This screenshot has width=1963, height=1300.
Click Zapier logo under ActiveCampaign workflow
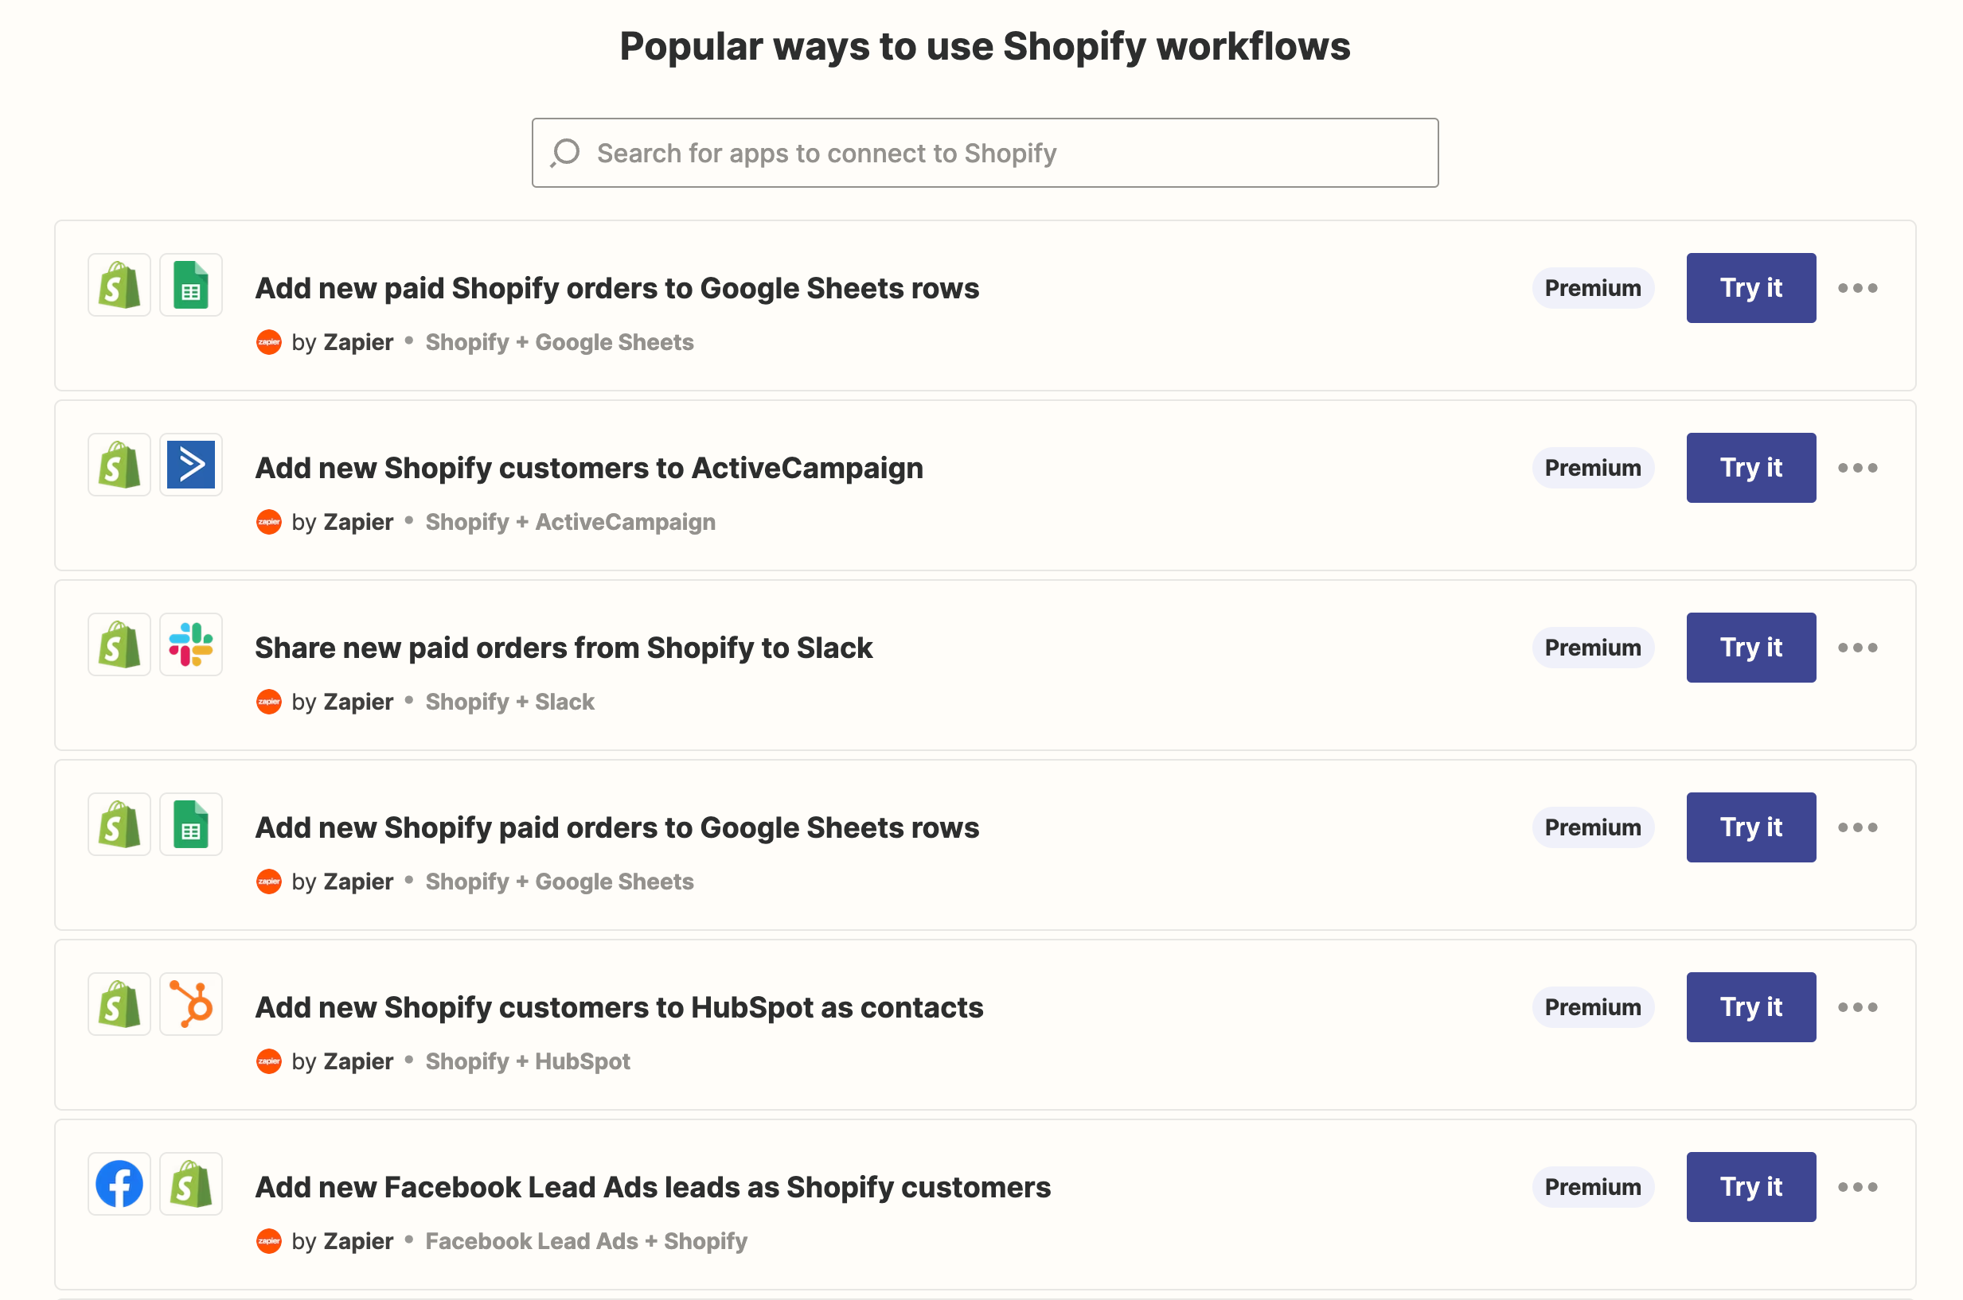(269, 523)
